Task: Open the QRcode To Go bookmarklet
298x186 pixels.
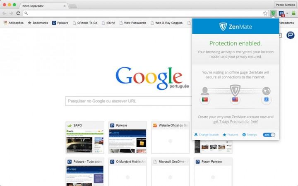Action: pos(85,23)
